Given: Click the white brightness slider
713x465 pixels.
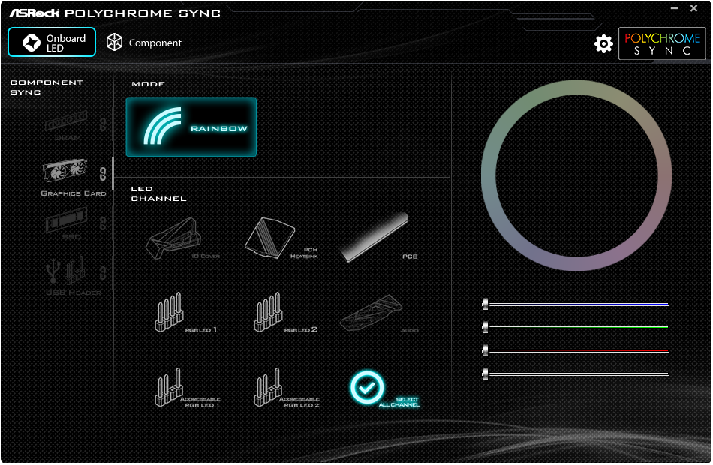Looking at the screenshot, I should coord(576,373).
